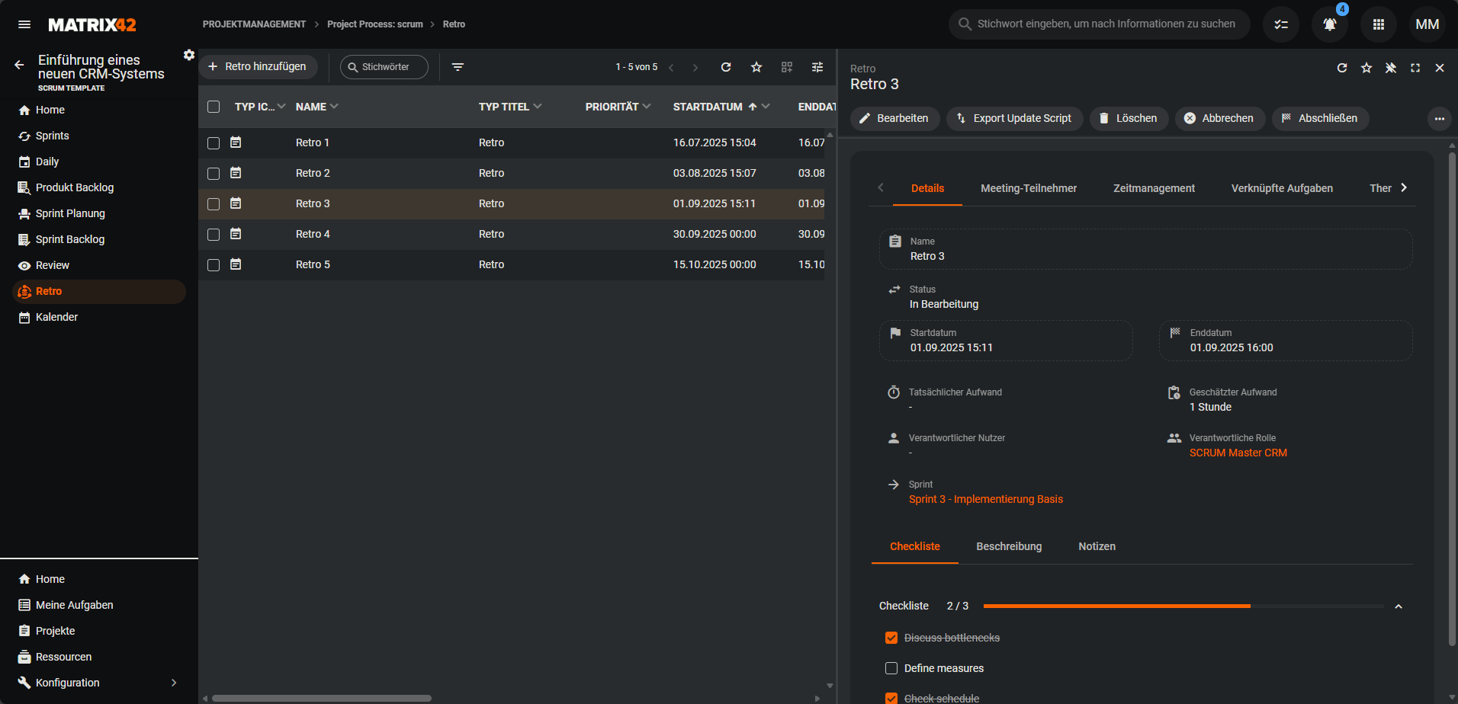Open the tasks checklist icon in header
Viewport: 1458px width, 704px height.
pyautogui.click(x=1281, y=24)
